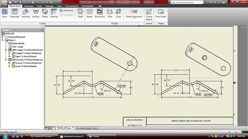Toggle the ribbon minimize button after Get Started
Image resolution: width=248 pixels, height=139 pixels.
tap(100, 6)
